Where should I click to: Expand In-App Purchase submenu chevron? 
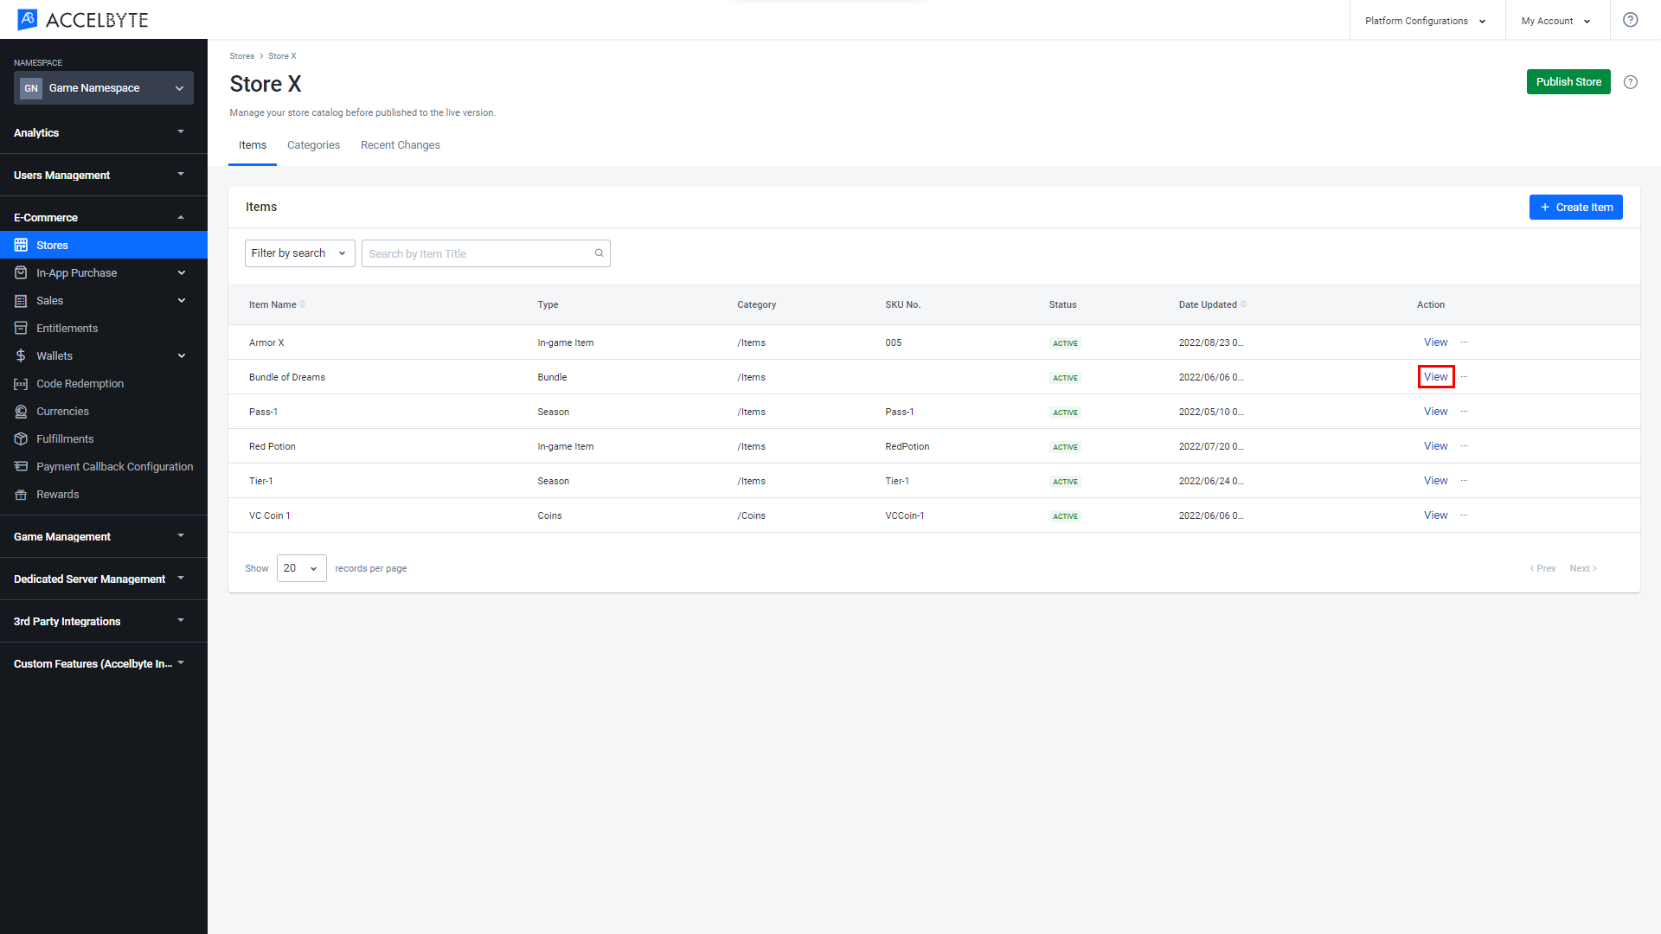(182, 273)
